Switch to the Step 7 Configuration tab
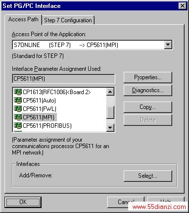This screenshot has height=213, width=189. click(68, 20)
